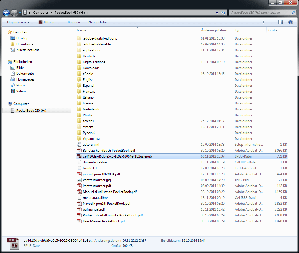The height and width of the screenshot is (253, 299).
Task: Open the Bilder library
Action: pos(18,68)
